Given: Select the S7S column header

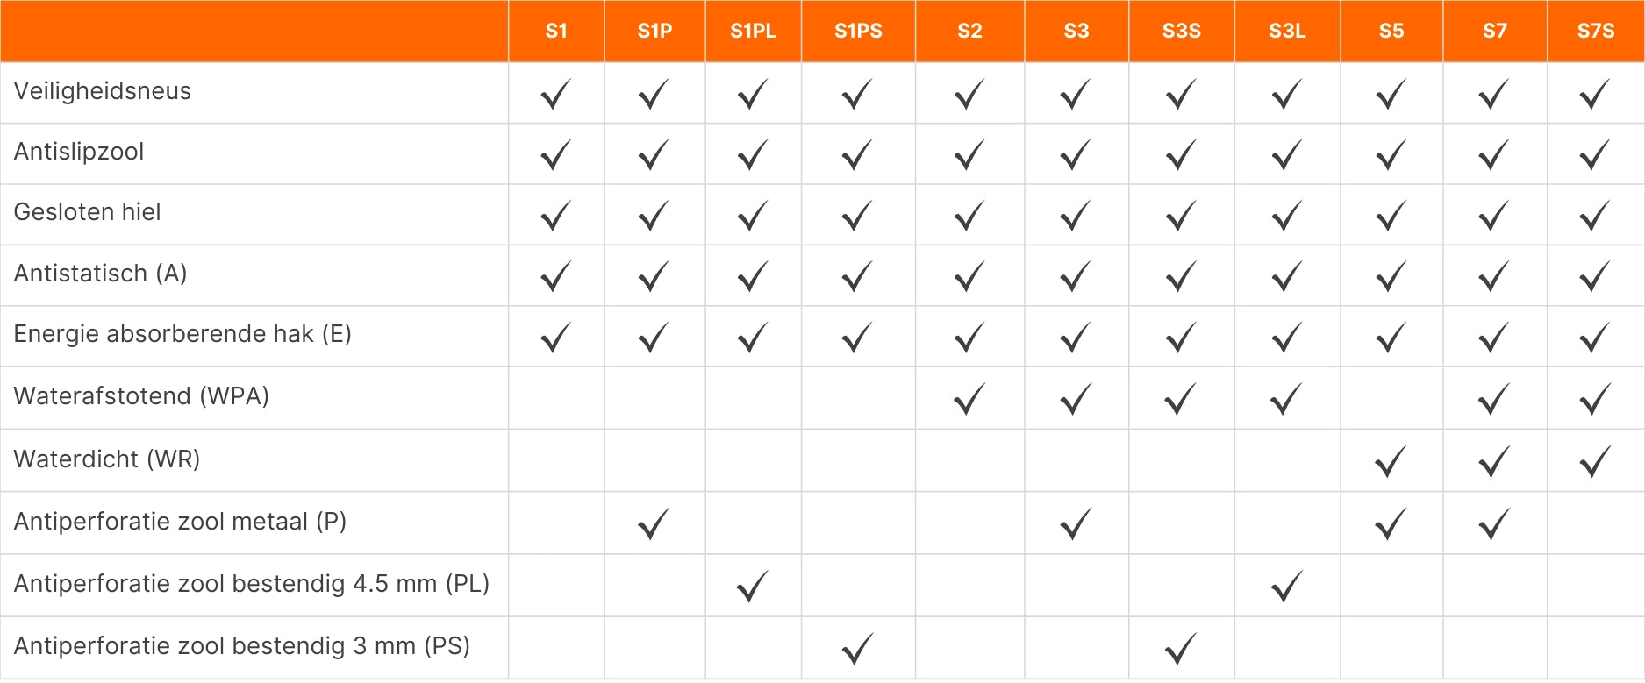Looking at the screenshot, I should click(1595, 32).
